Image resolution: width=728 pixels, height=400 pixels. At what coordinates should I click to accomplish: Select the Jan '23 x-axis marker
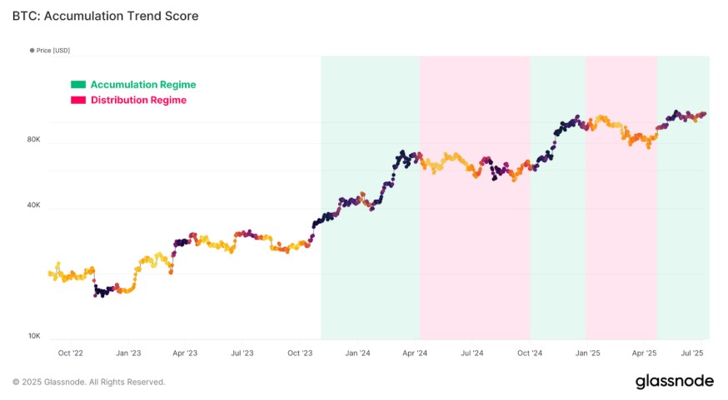coord(128,353)
